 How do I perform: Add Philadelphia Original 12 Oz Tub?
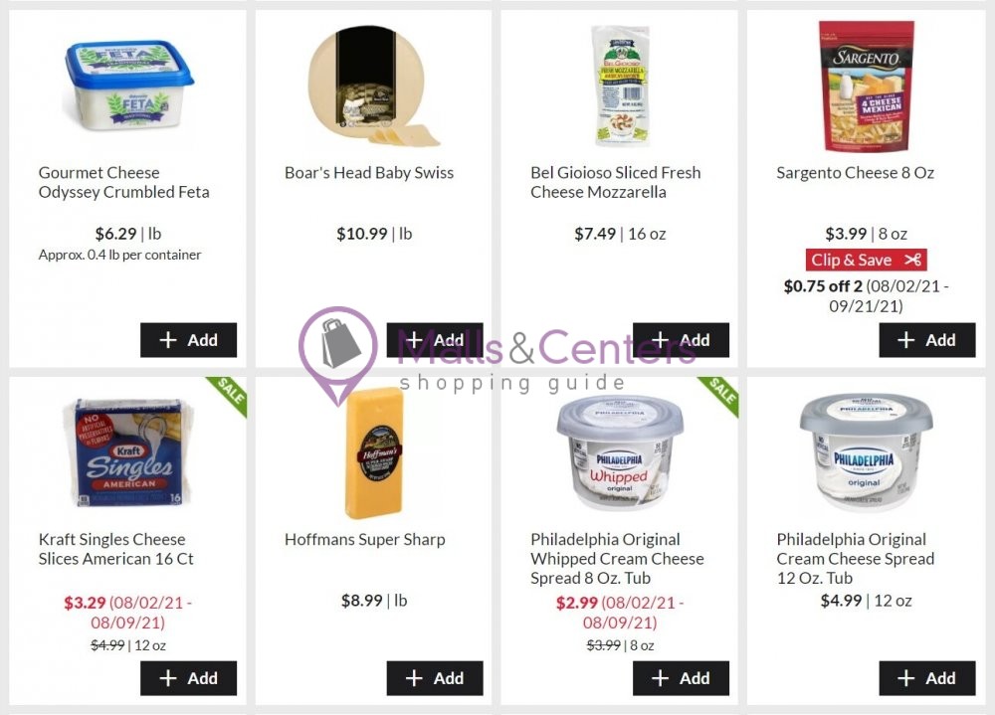coord(927,678)
